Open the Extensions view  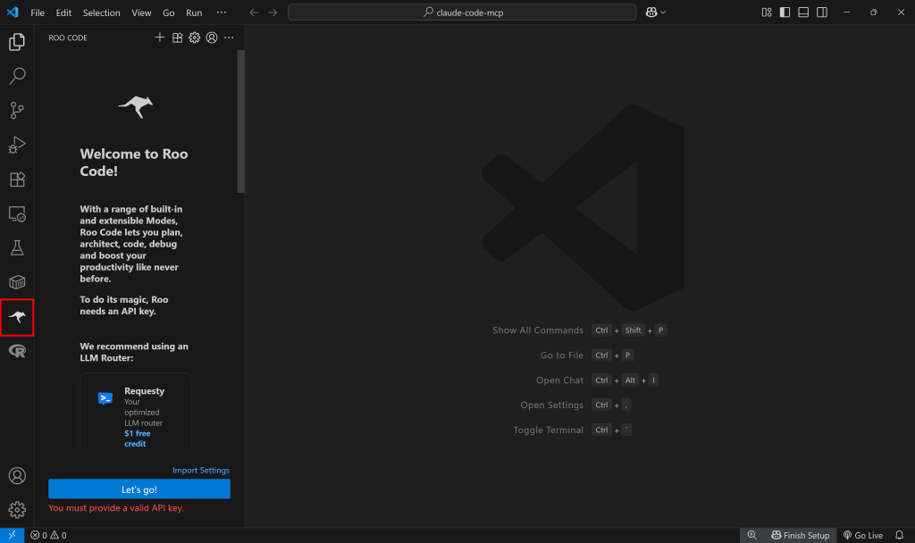[16, 179]
